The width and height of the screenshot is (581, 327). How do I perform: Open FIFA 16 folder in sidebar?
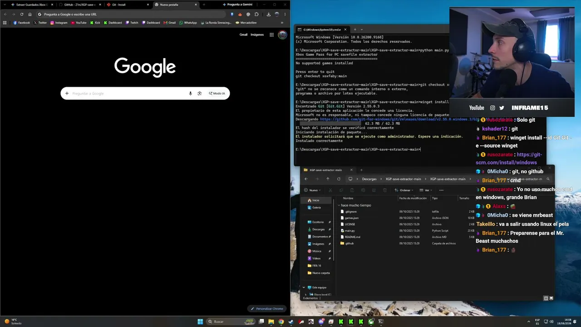[x=316, y=266]
